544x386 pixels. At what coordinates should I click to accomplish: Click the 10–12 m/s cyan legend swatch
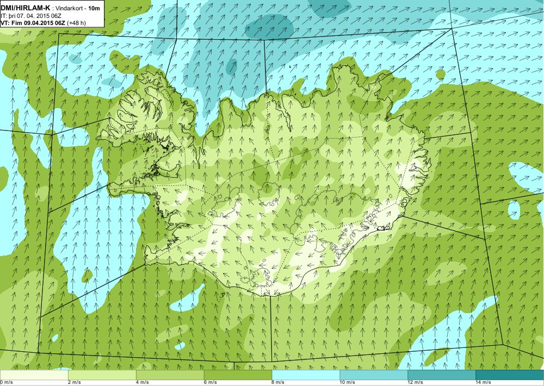pyautogui.click(x=374, y=375)
